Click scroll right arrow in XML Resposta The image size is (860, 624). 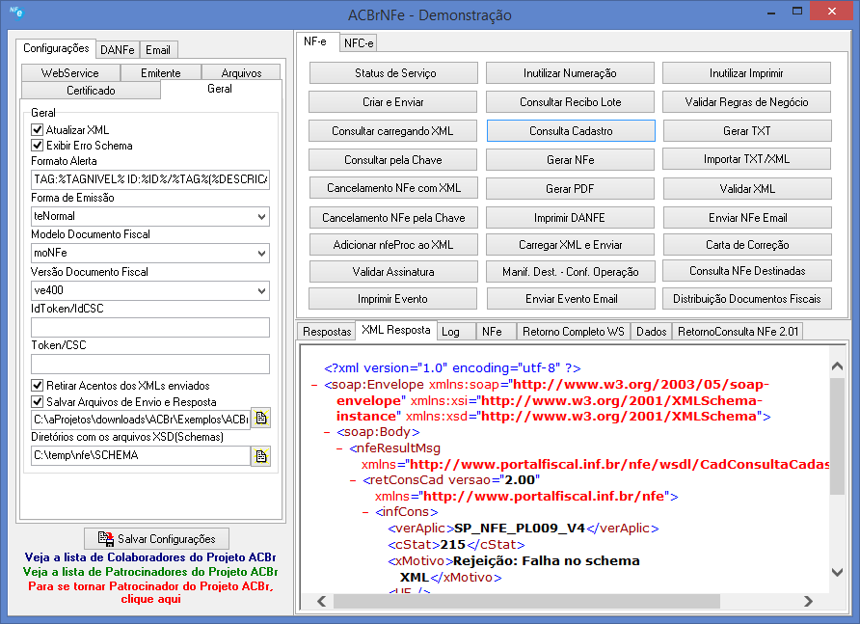pos(808,601)
